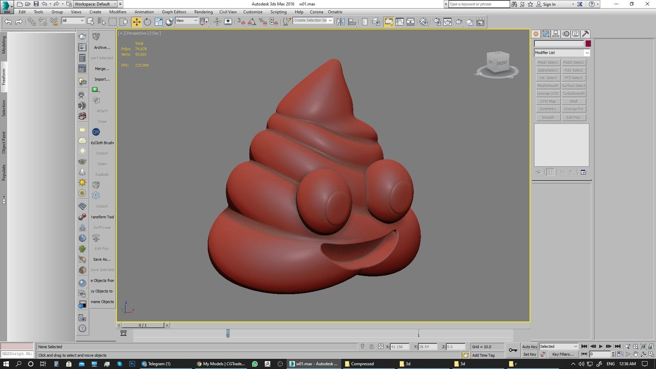Open the Modifiers menu

[x=118, y=12]
